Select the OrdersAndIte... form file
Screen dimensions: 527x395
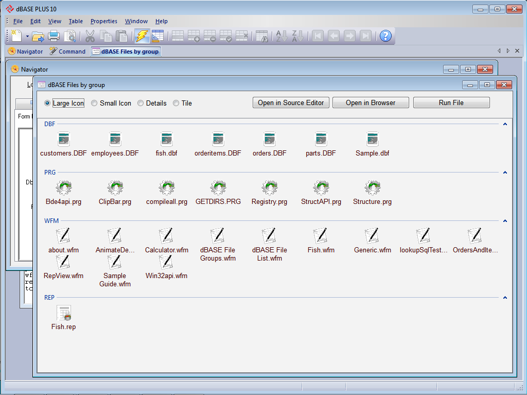click(x=475, y=241)
